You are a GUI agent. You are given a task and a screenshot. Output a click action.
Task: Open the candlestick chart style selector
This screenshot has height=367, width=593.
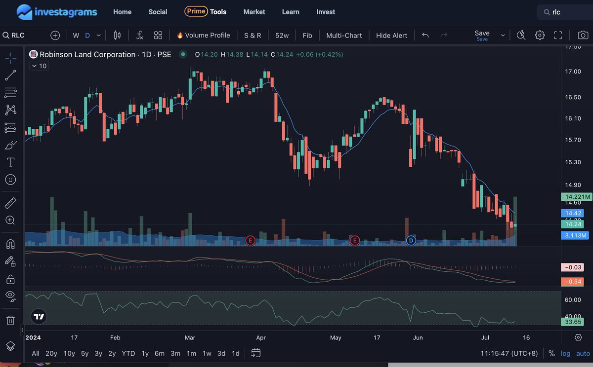click(x=117, y=36)
